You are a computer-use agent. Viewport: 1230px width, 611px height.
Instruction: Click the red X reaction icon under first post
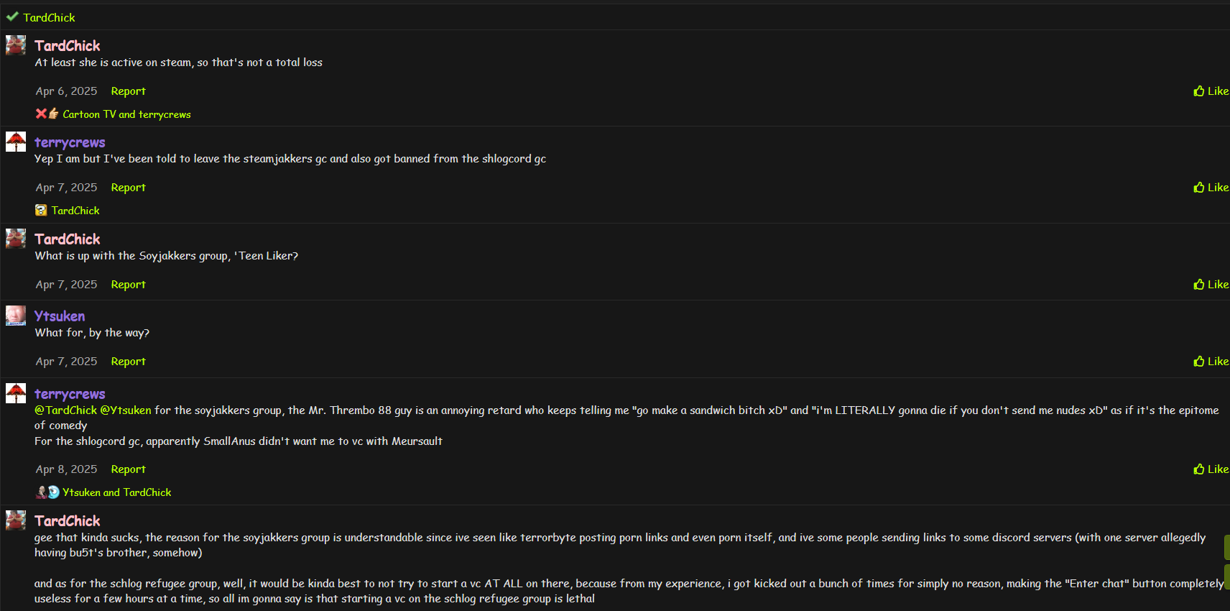(41, 114)
